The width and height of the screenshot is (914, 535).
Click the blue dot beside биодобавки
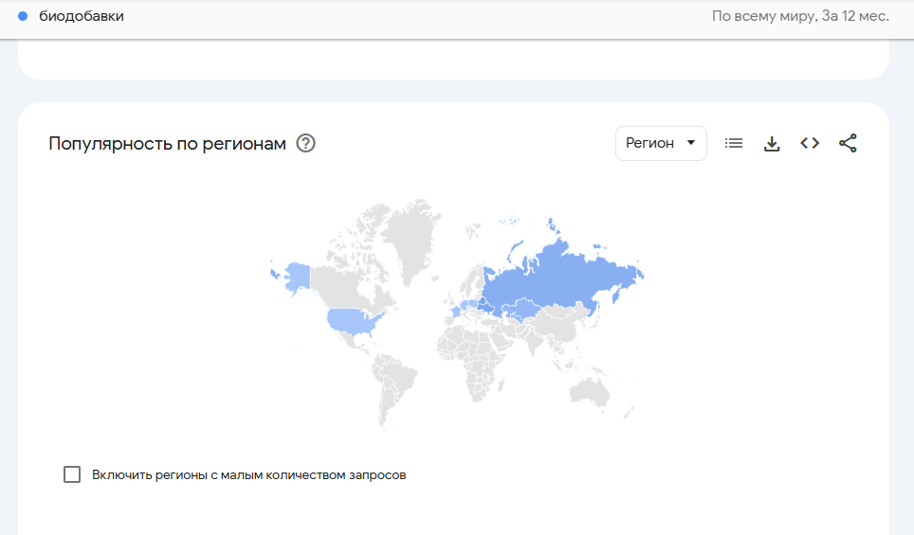(x=23, y=16)
